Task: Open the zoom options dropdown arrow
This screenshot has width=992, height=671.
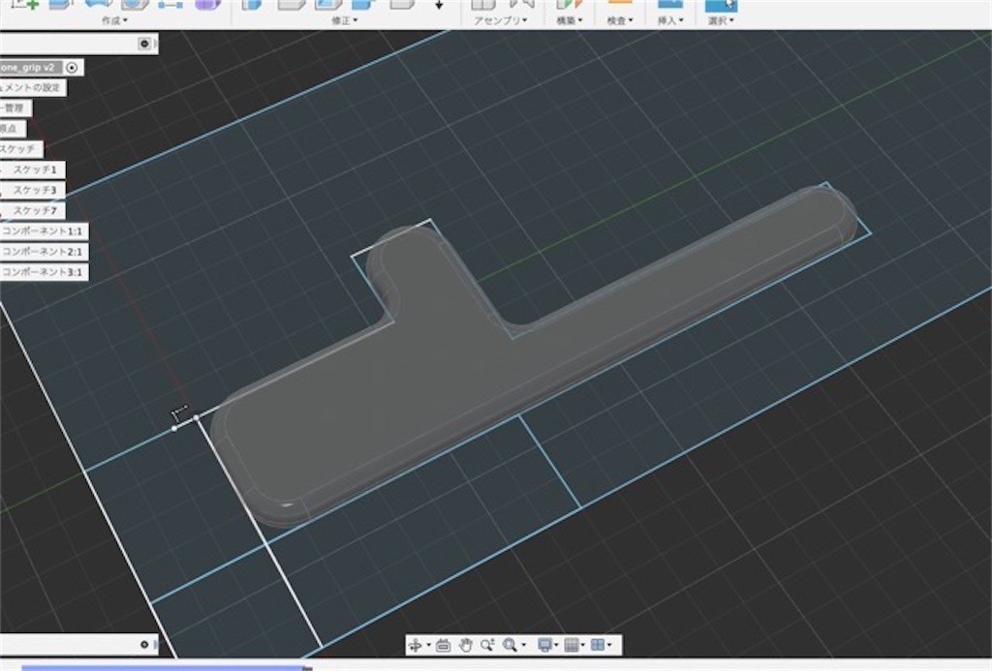Action: pyautogui.click(x=524, y=645)
